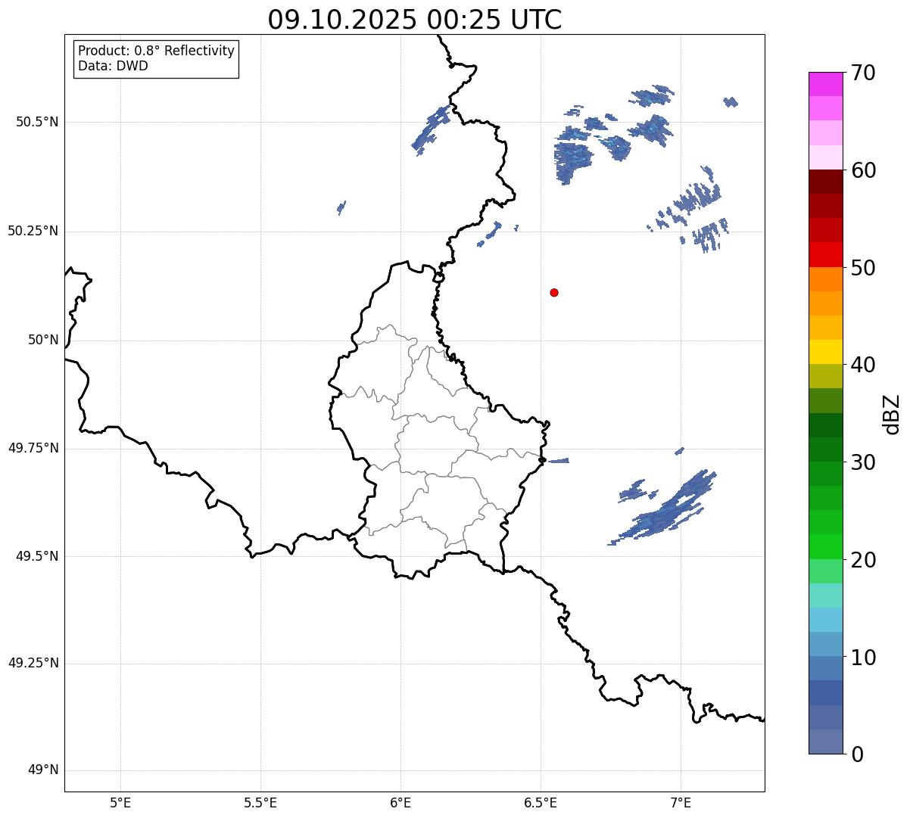The image size is (910, 818).
Task: Pick the turquoise swatch near 15 dBZ
Action: click(826, 596)
